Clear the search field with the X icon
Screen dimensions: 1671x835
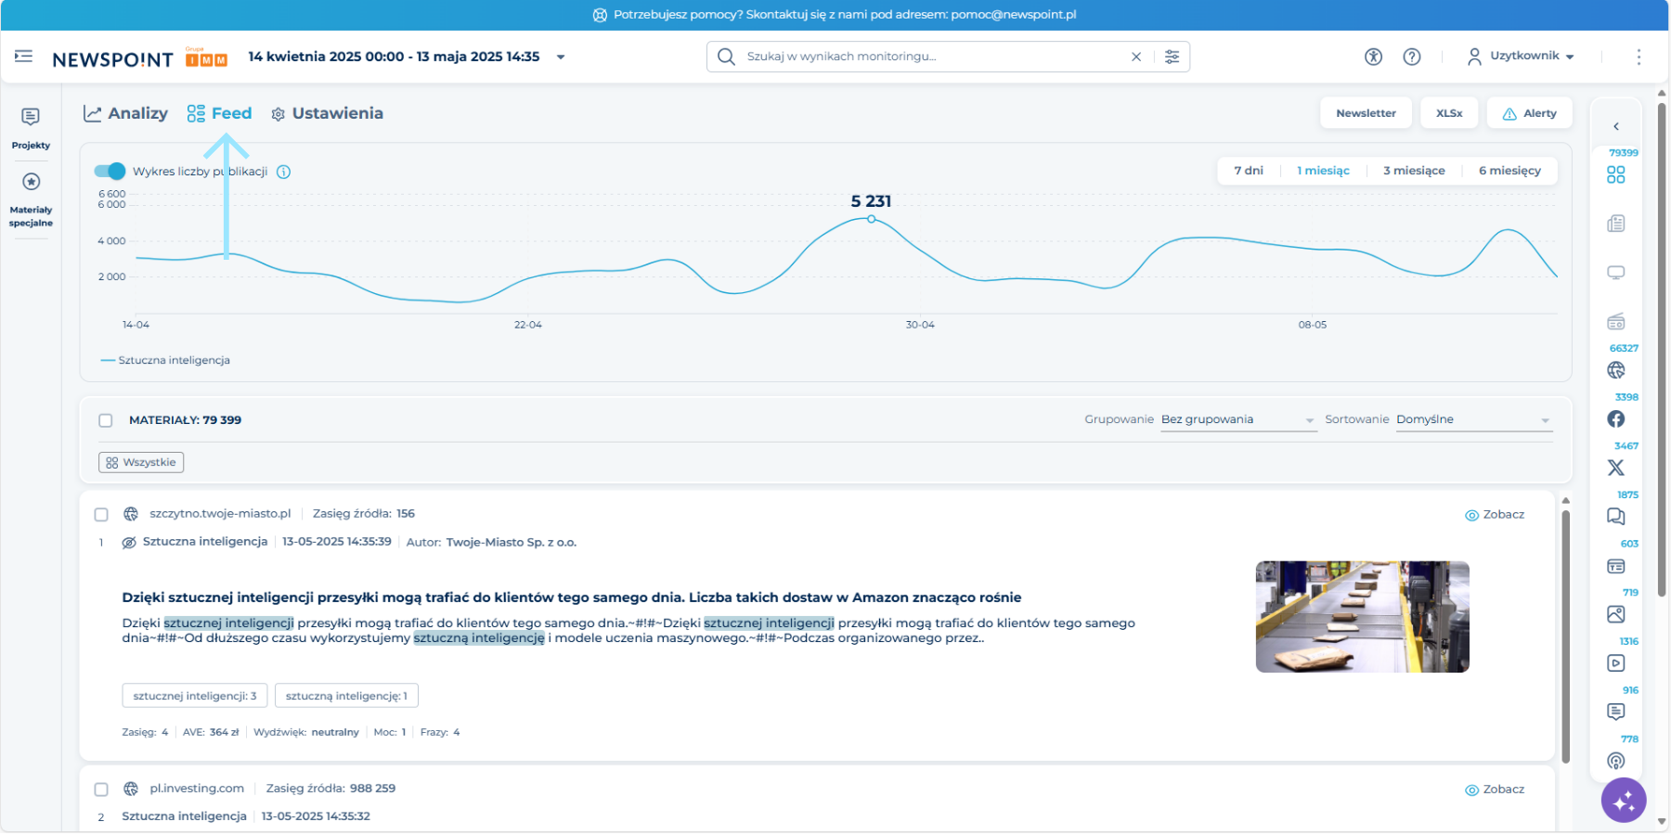click(1136, 57)
